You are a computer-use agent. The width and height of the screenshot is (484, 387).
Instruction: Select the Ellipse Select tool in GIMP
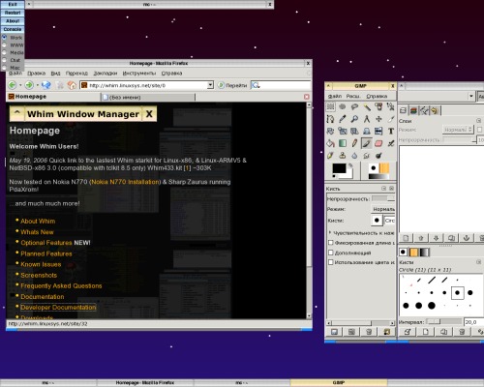click(343, 106)
